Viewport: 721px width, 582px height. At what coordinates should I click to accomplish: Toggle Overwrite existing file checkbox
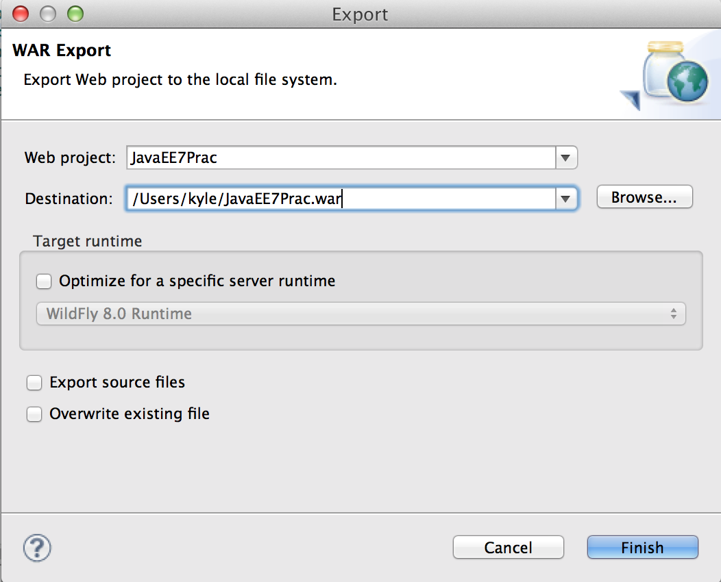click(34, 414)
